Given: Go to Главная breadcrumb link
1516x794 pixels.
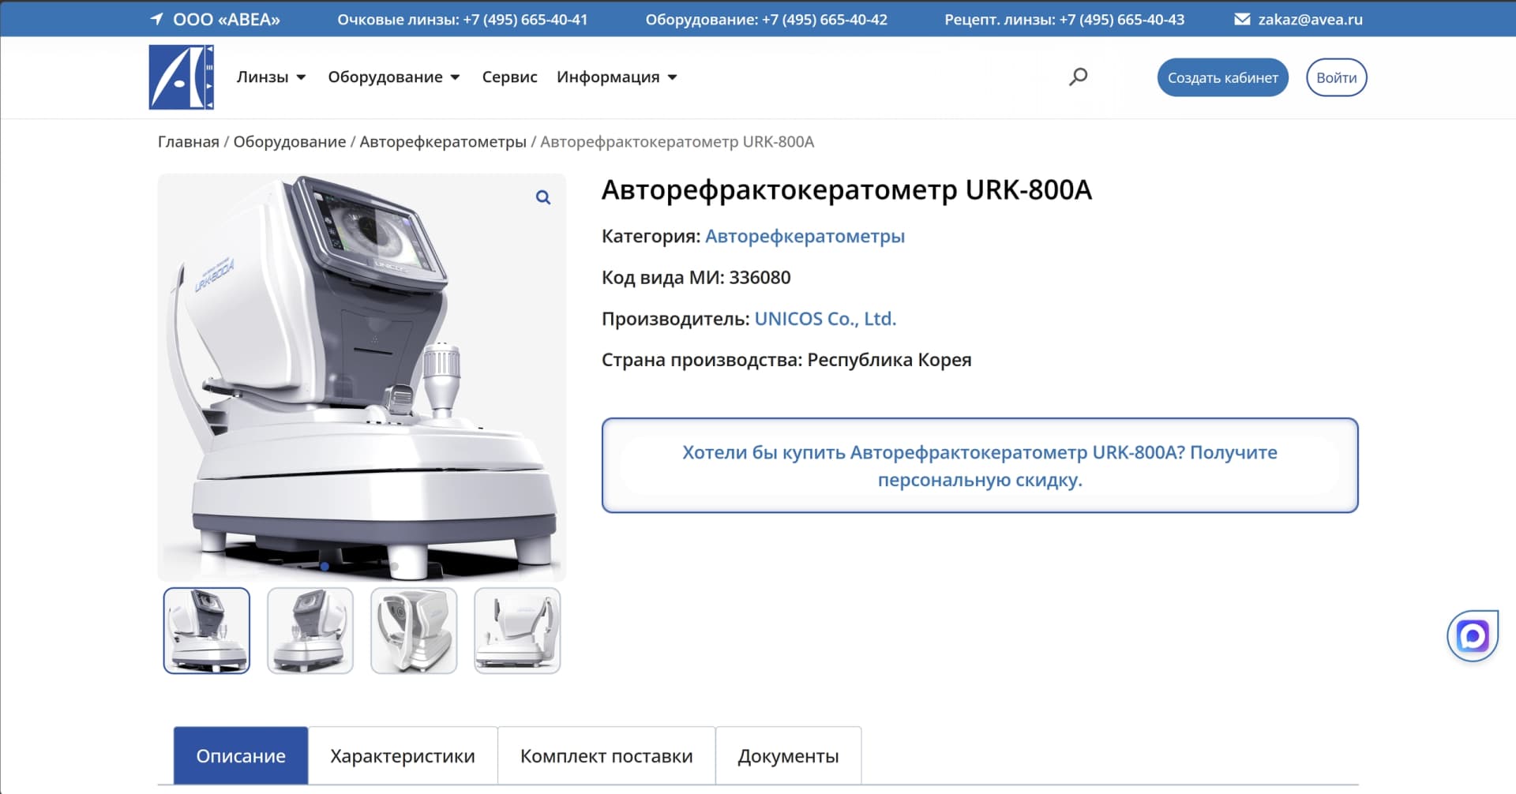Looking at the screenshot, I should pos(189,141).
